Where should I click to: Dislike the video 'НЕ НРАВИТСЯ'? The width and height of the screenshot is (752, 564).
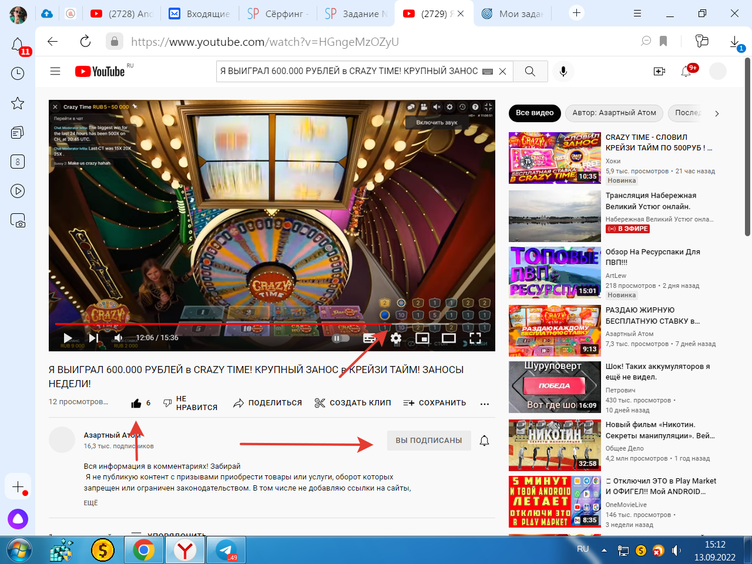click(x=190, y=403)
